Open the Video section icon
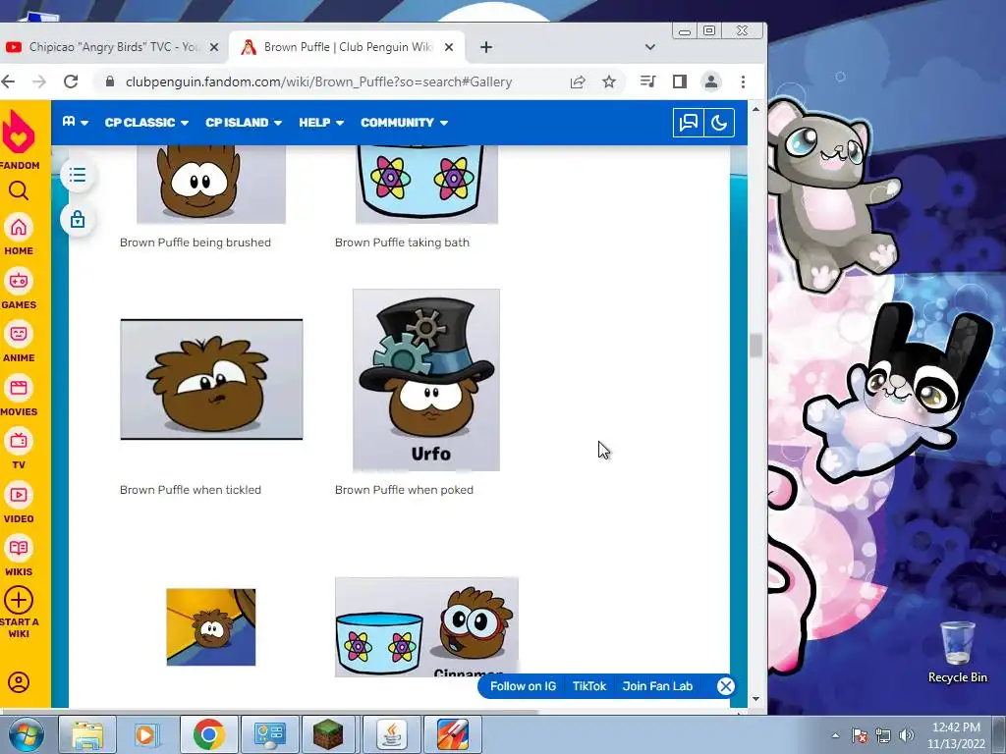Screen dimensions: 1006x754 [19, 495]
